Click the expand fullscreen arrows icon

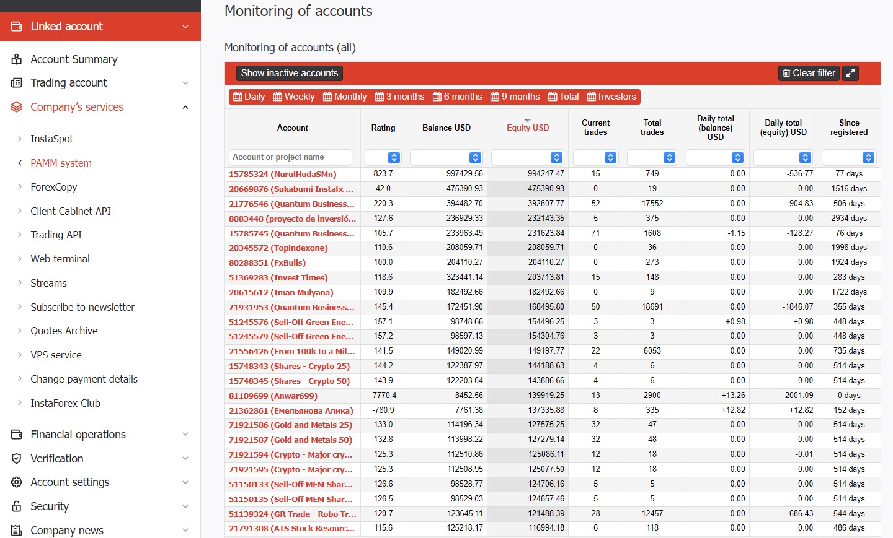850,73
